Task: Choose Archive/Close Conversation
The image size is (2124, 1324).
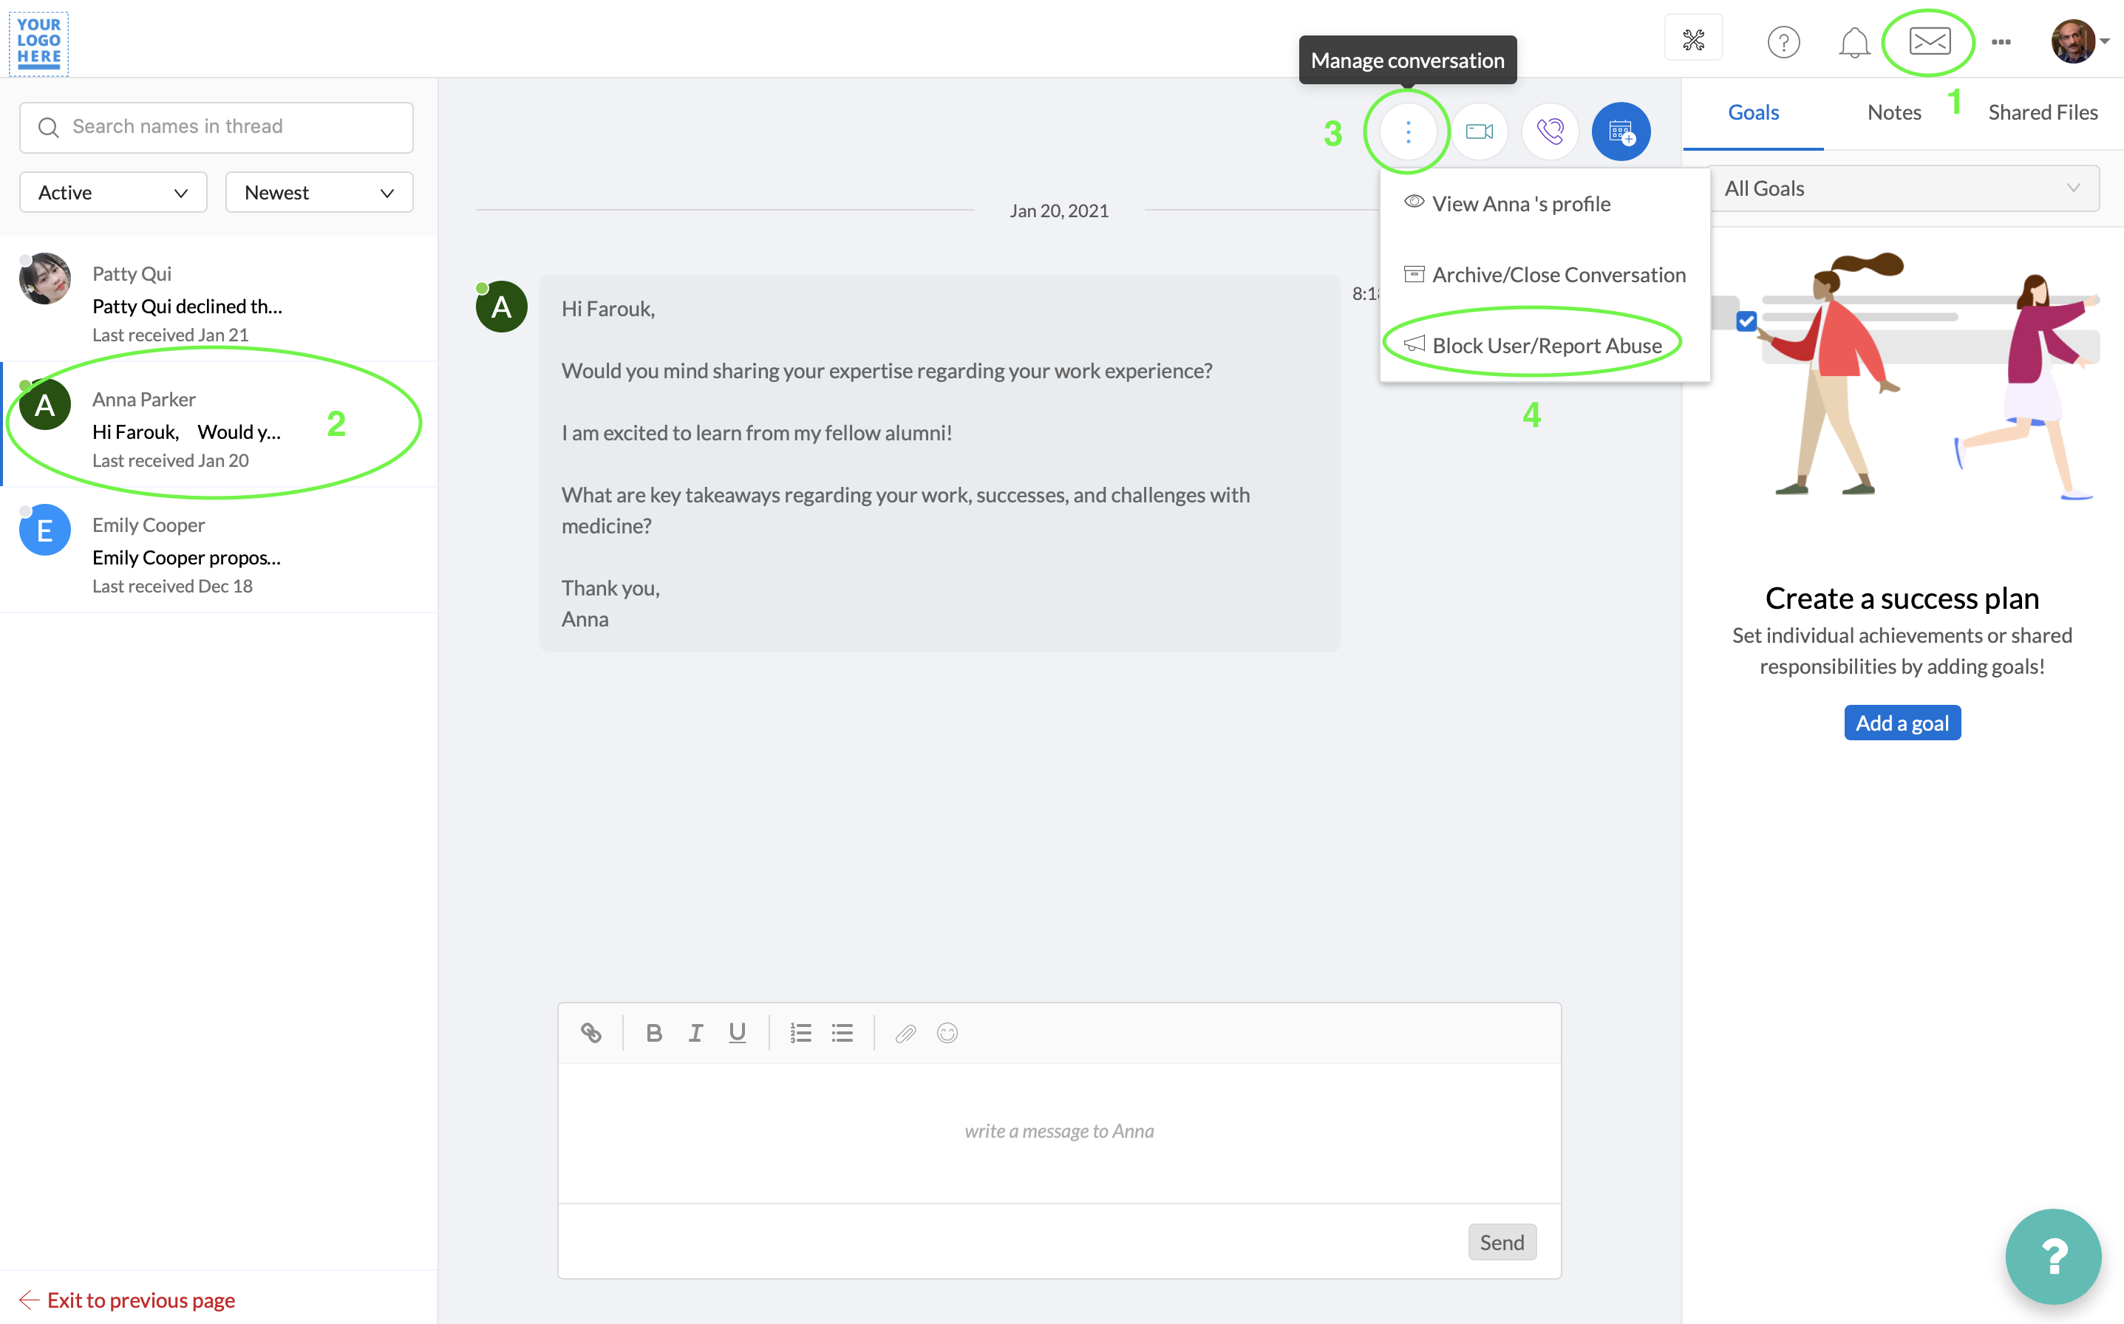Action: 1544,275
